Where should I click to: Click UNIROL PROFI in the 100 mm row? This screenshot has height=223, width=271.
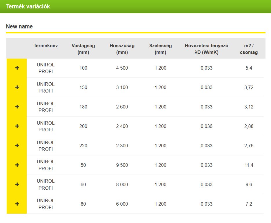click(x=46, y=68)
